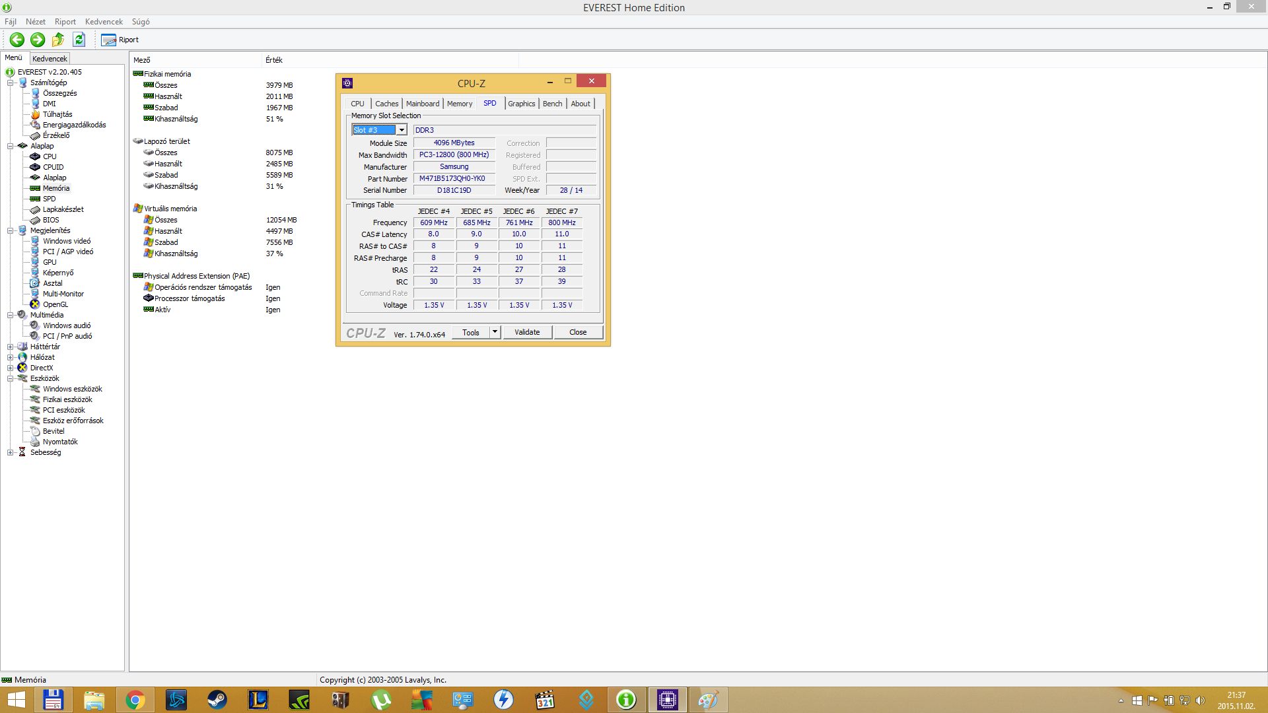Click the green Forward arrow in EVEREST toolbar
This screenshot has height=713, width=1268.
pos(38,40)
